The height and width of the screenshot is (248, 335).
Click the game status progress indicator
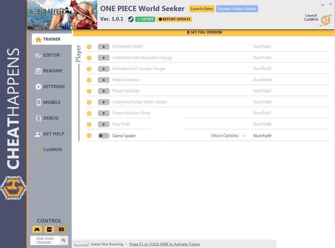[81, 244]
